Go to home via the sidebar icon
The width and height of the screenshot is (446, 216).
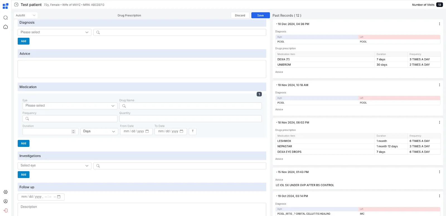[6, 27]
